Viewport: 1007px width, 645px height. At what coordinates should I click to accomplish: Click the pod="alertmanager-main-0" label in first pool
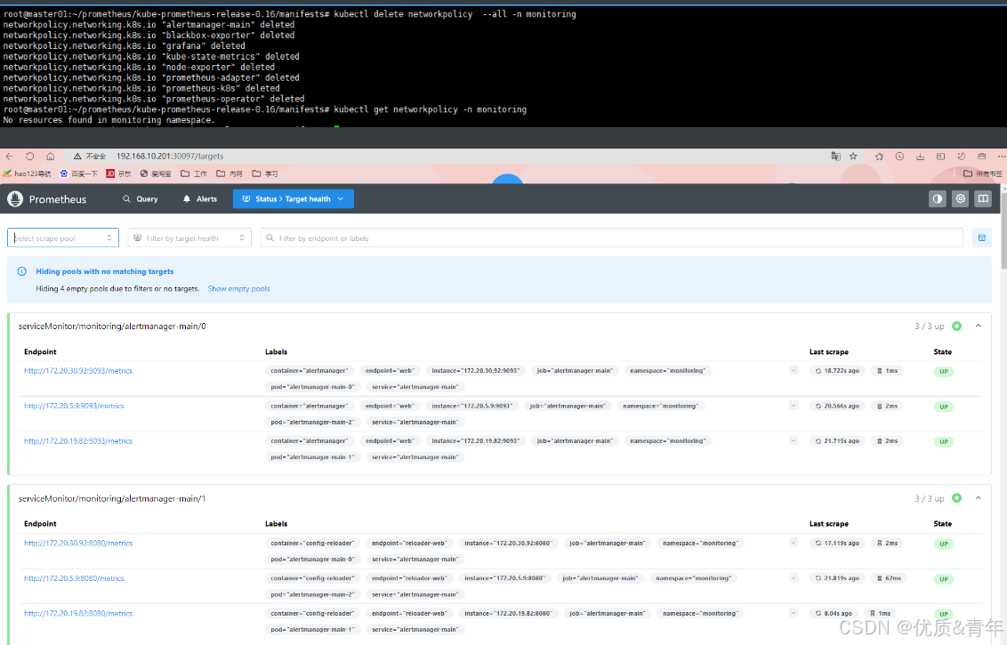pyautogui.click(x=313, y=387)
